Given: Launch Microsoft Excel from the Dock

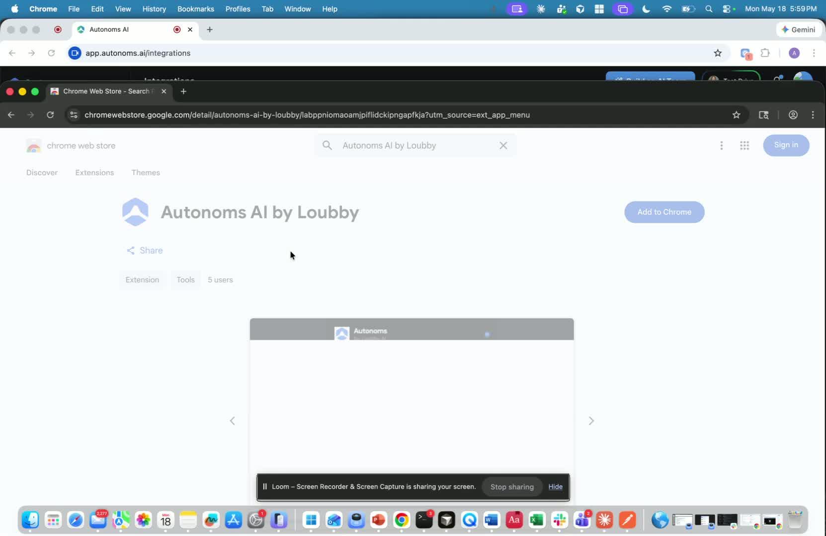Looking at the screenshot, I should pos(537,520).
